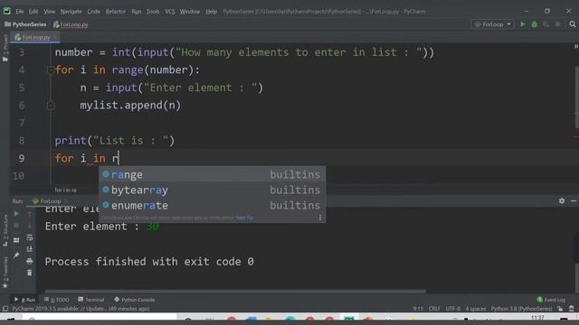Toggle soft-wrap in the Run console
This screenshot has width=579, height=325.
click(30, 237)
